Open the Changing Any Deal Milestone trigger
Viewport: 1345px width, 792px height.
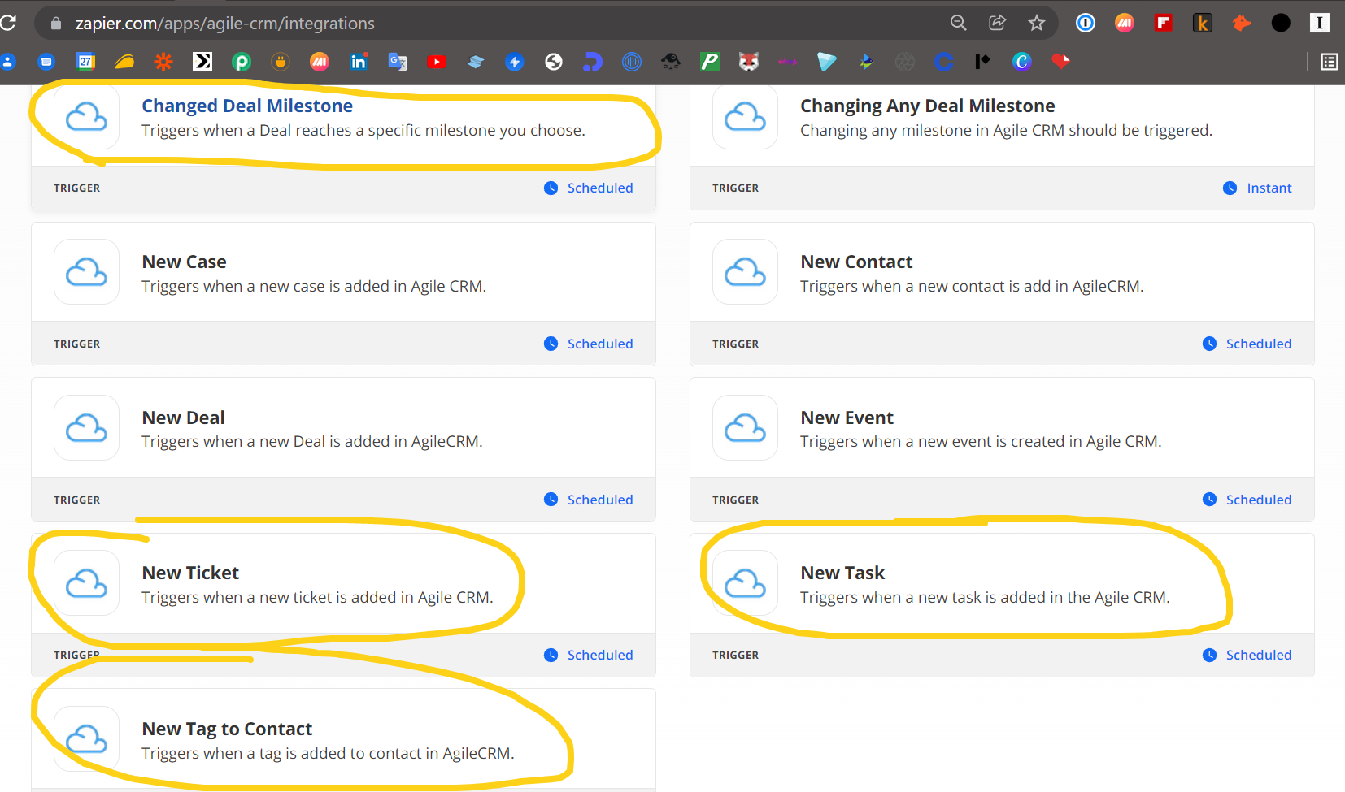click(x=928, y=106)
